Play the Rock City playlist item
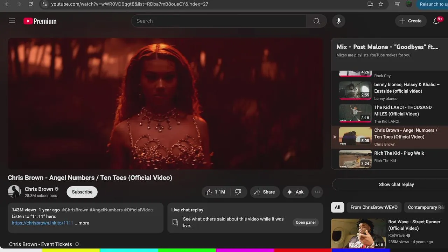This screenshot has height=252, width=448. click(390, 73)
